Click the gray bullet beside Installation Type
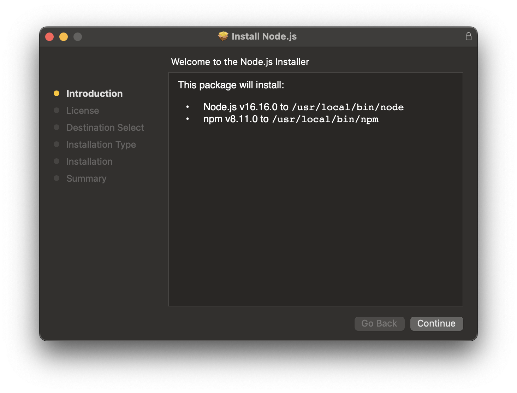517x393 pixels. 57,144
